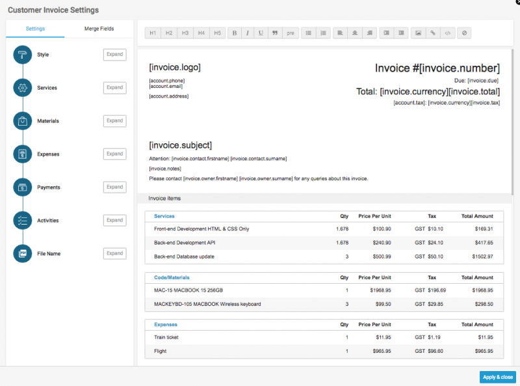Insert an image into the invoice
The height and width of the screenshot is (386, 520).
(418, 33)
